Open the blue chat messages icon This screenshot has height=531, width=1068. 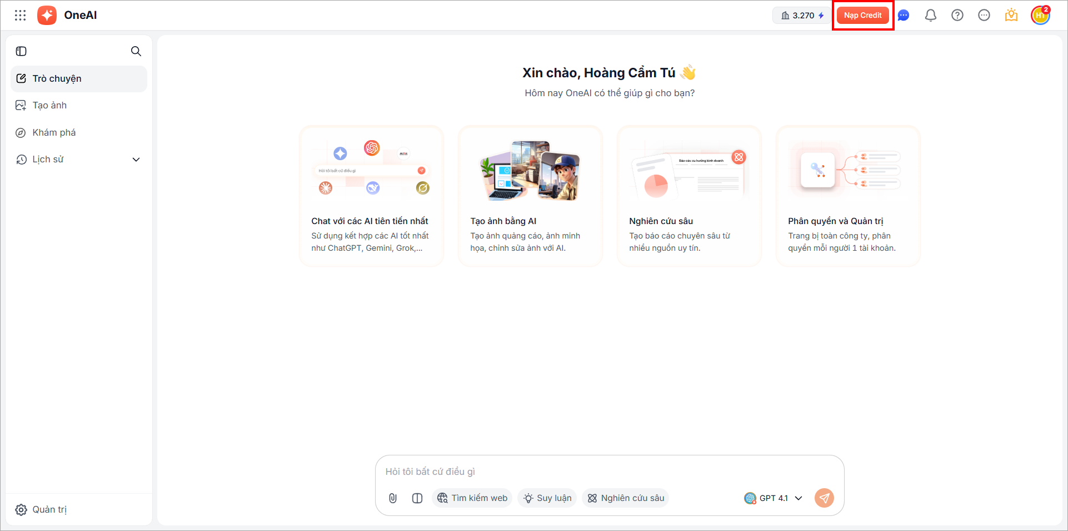point(904,16)
